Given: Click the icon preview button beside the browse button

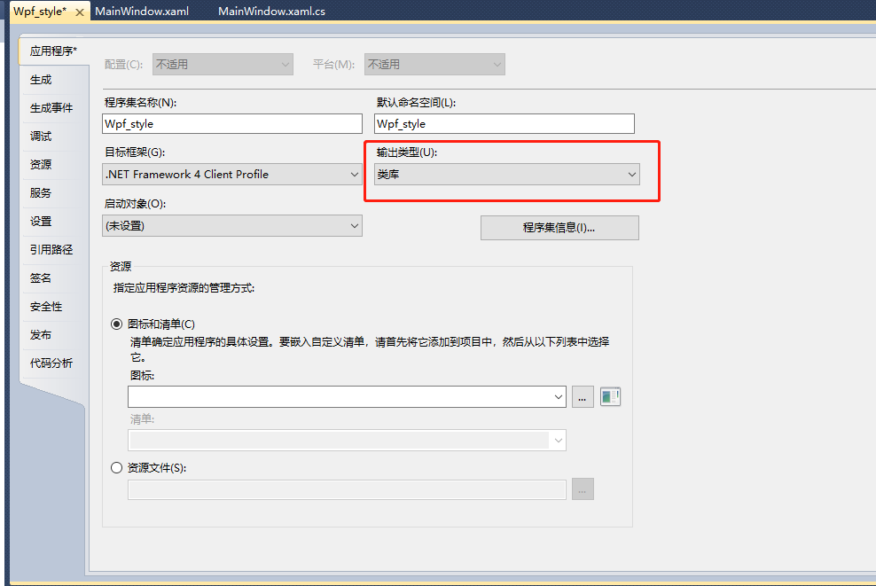Looking at the screenshot, I should point(609,396).
